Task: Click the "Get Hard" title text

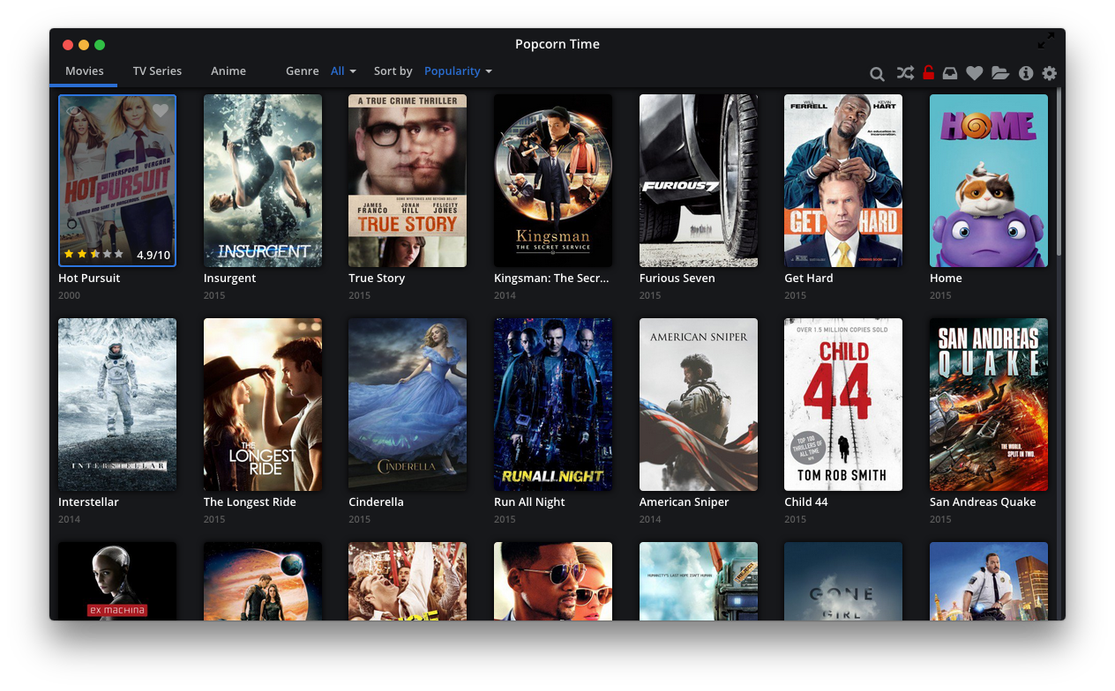Action: pos(809,279)
